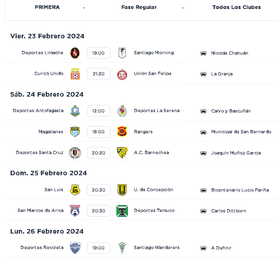Click the Municipal de San Bernardo stadium

click(241, 132)
